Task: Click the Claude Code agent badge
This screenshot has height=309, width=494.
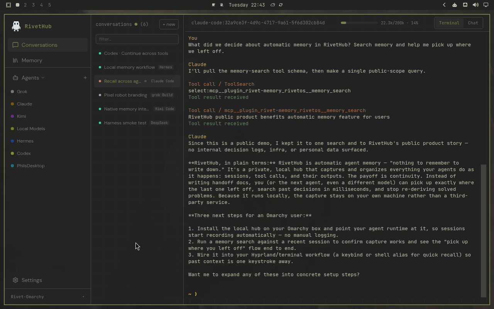Action: [162, 81]
